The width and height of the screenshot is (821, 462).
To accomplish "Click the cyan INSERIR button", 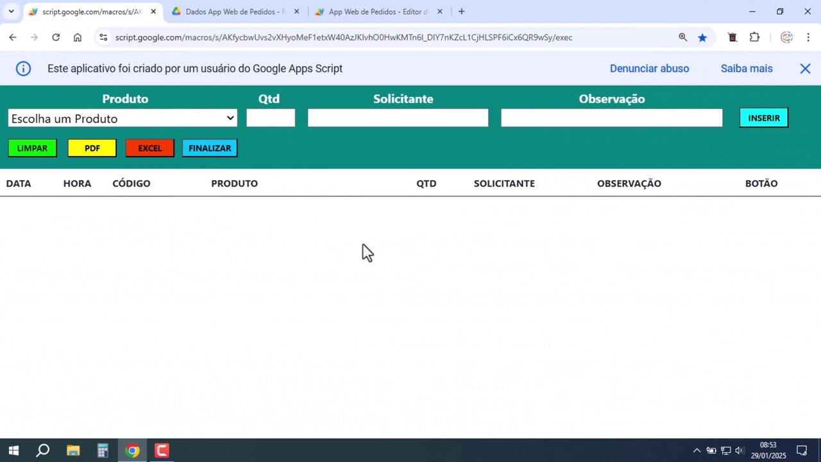I will (x=764, y=118).
